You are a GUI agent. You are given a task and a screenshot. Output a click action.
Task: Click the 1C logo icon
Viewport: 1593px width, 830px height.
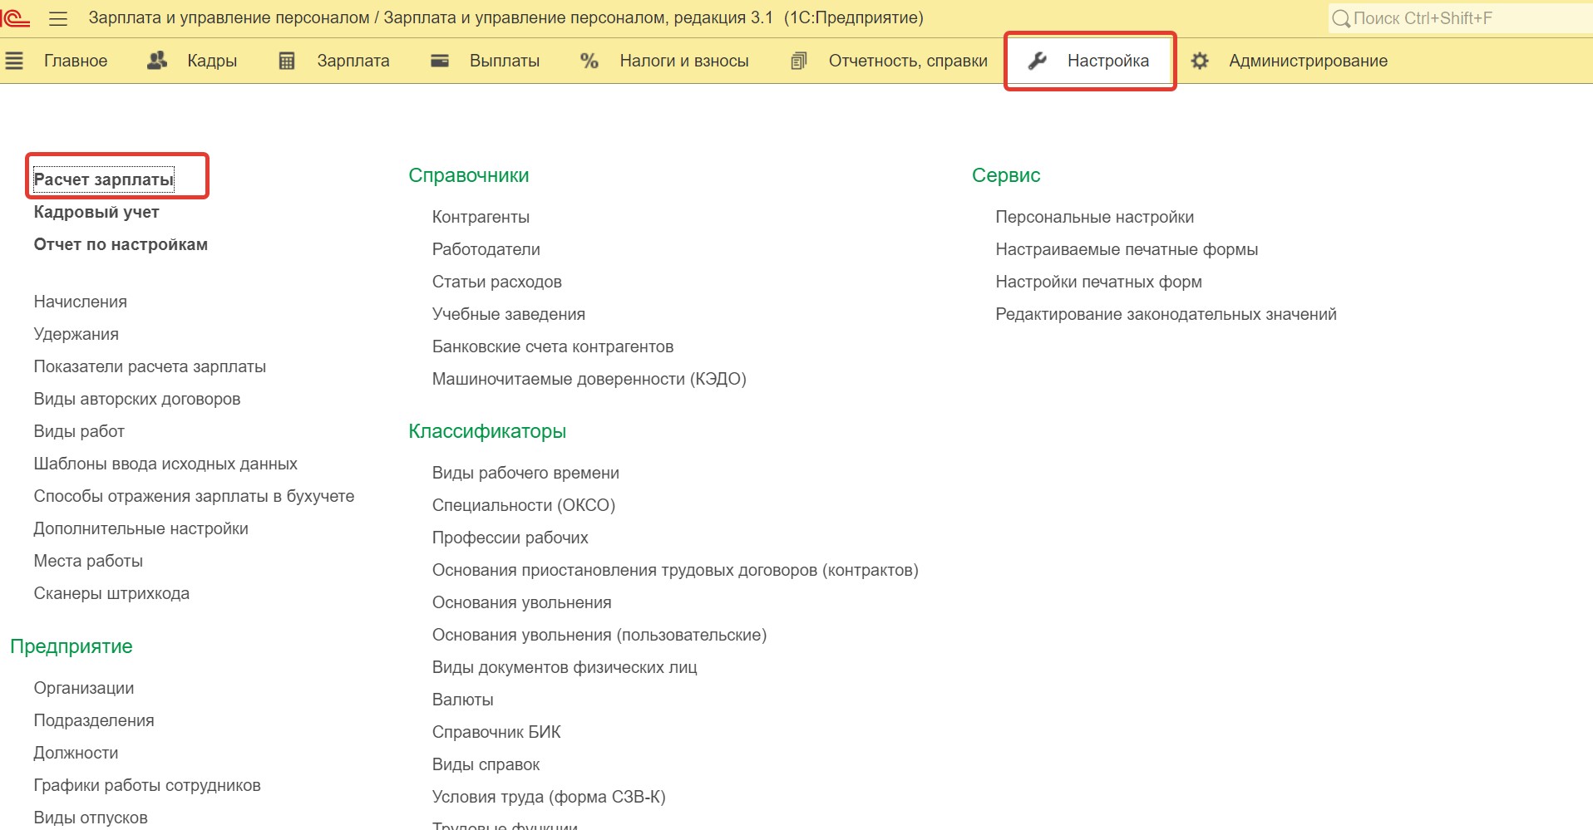pos(14,17)
